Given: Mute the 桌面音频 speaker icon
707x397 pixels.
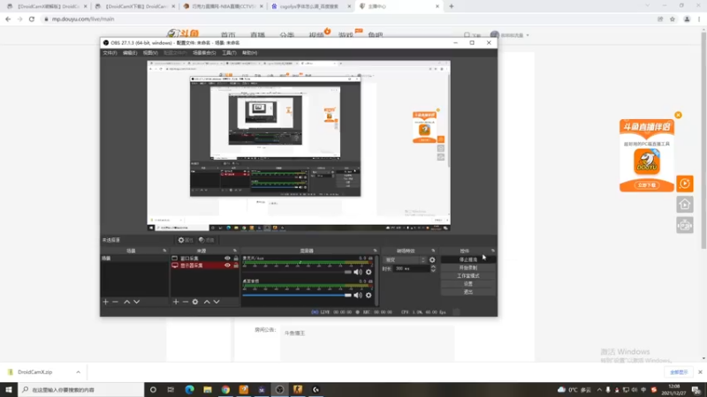Looking at the screenshot, I should pyautogui.click(x=358, y=296).
